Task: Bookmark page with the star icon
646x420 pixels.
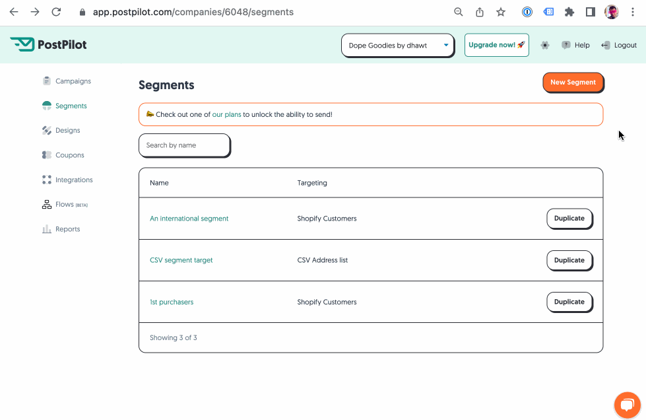Action: 501,12
